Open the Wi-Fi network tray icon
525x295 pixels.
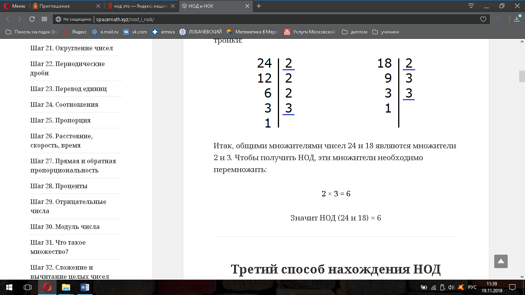coord(434,287)
